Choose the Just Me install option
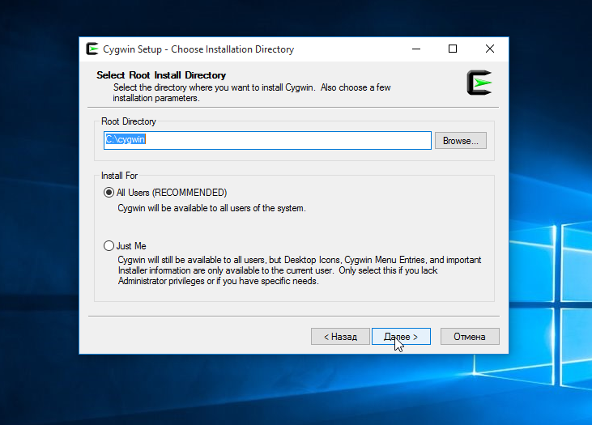This screenshot has height=425, width=592. point(109,246)
